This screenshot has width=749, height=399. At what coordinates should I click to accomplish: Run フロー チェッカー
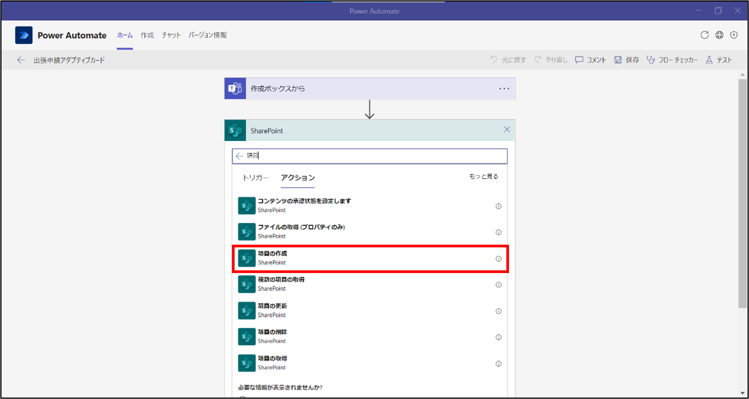[x=672, y=60]
